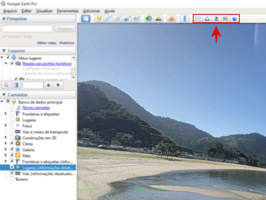
Task: Enable Construções em 3D checkbox
Action: pyautogui.click(x=12, y=137)
